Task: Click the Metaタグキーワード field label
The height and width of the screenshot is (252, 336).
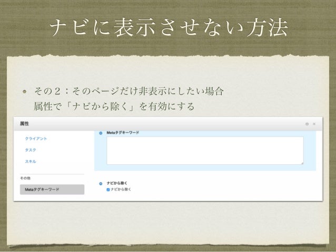Action: [x=123, y=133]
